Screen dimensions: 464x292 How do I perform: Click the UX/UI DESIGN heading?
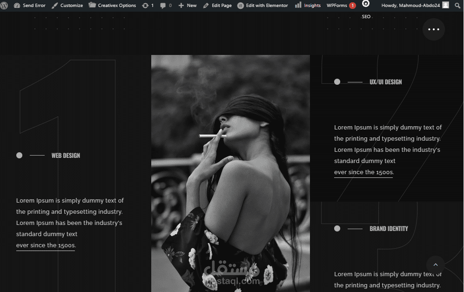pos(386,82)
